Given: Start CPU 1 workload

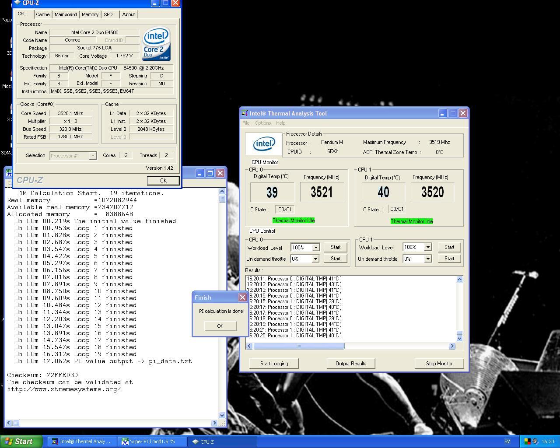Looking at the screenshot, I should (449, 247).
